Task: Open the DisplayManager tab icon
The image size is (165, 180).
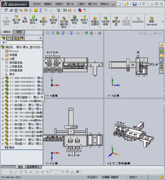Action: tap(22, 38)
